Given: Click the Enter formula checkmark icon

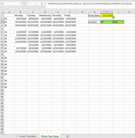Looking at the screenshot, I should (36, 4).
